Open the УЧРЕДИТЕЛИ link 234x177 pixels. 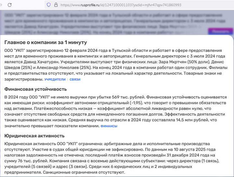(x=55, y=79)
